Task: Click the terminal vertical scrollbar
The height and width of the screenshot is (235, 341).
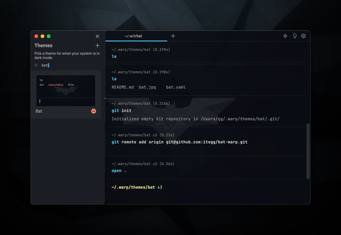Action: tap(308, 151)
